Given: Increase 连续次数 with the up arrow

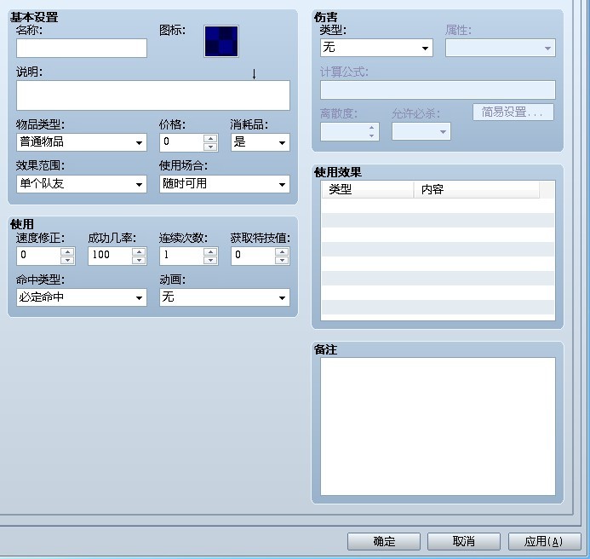Looking at the screenshot, I should [x=211, y=251].
